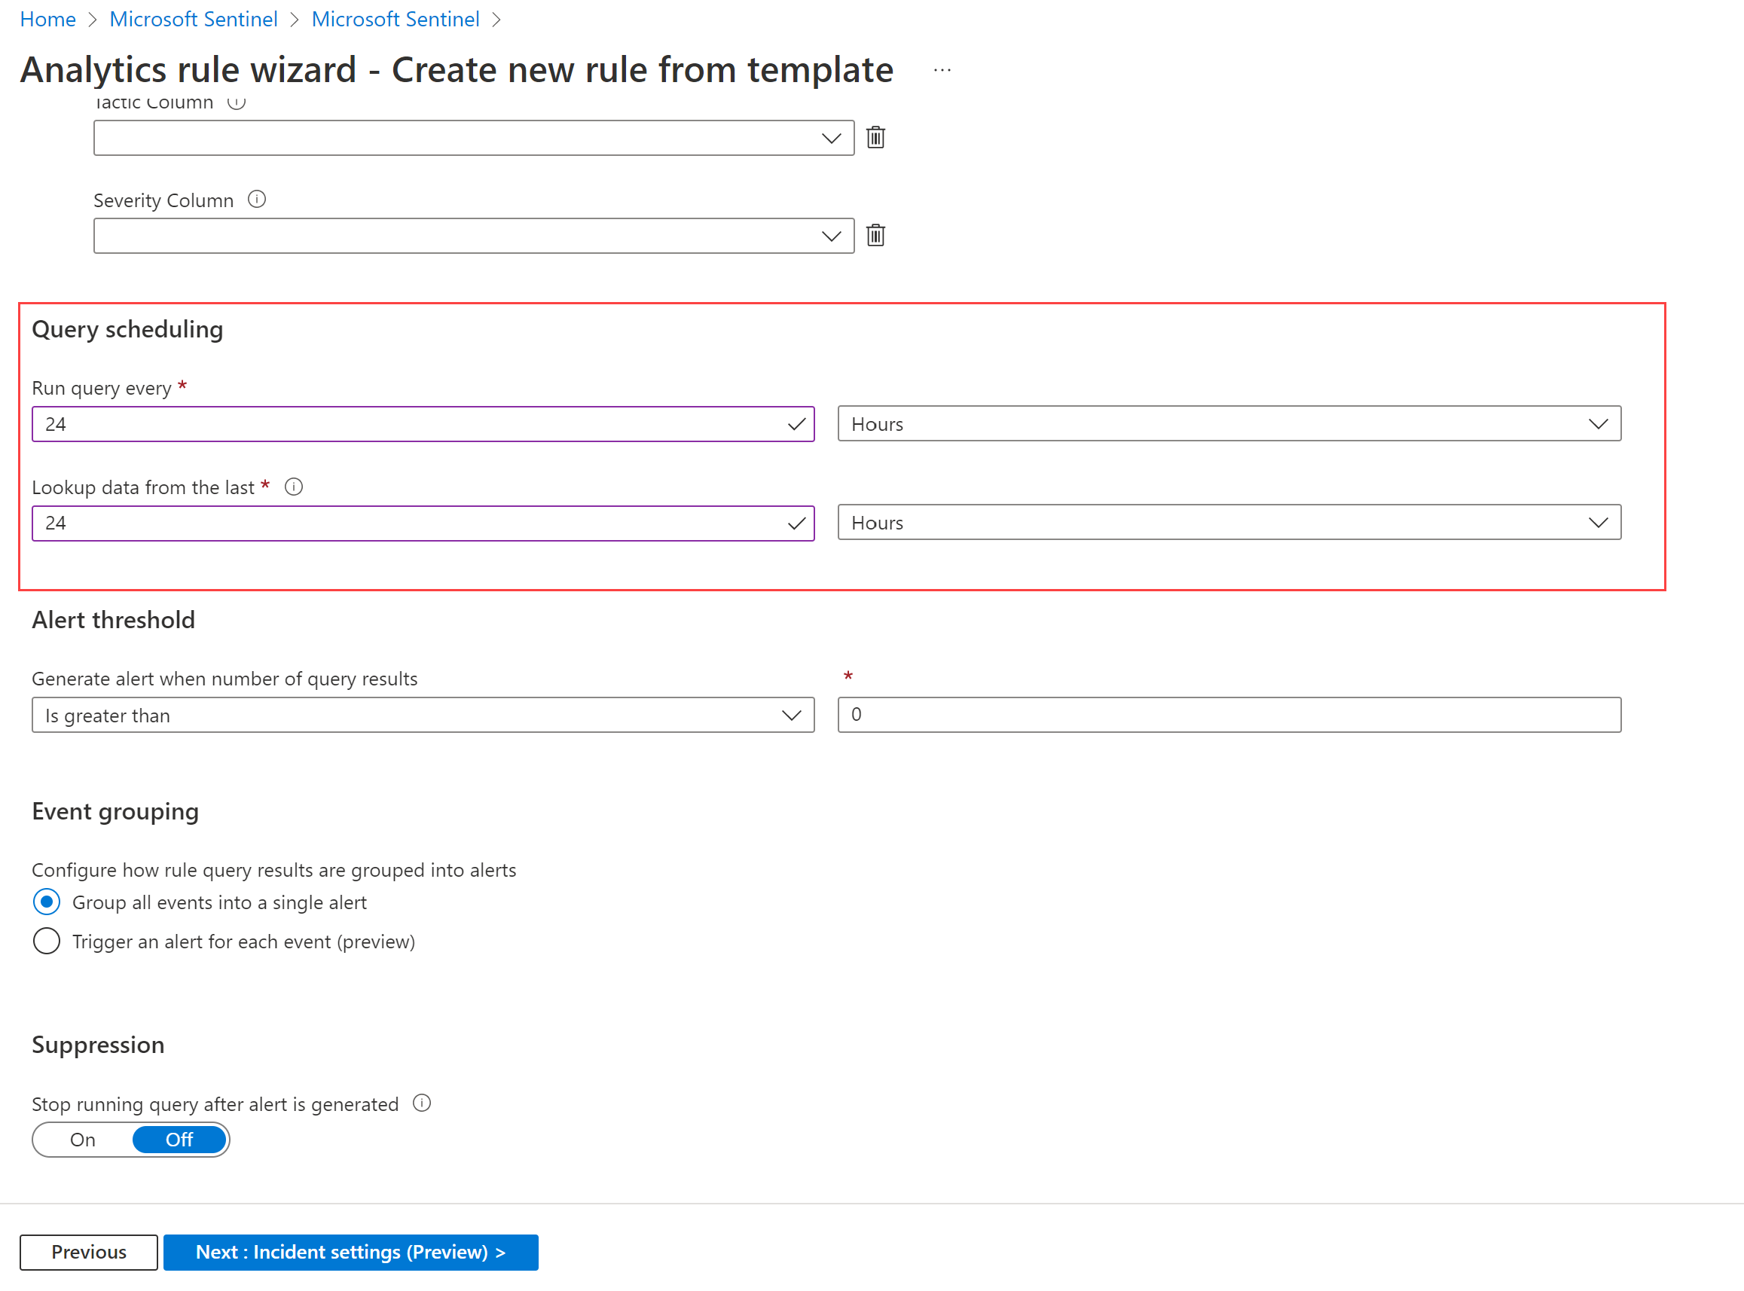The image size is (1744, 1291).
Task: Click the alert threshold number input field
Action: pyautogui.click(x=1227, y=715)
